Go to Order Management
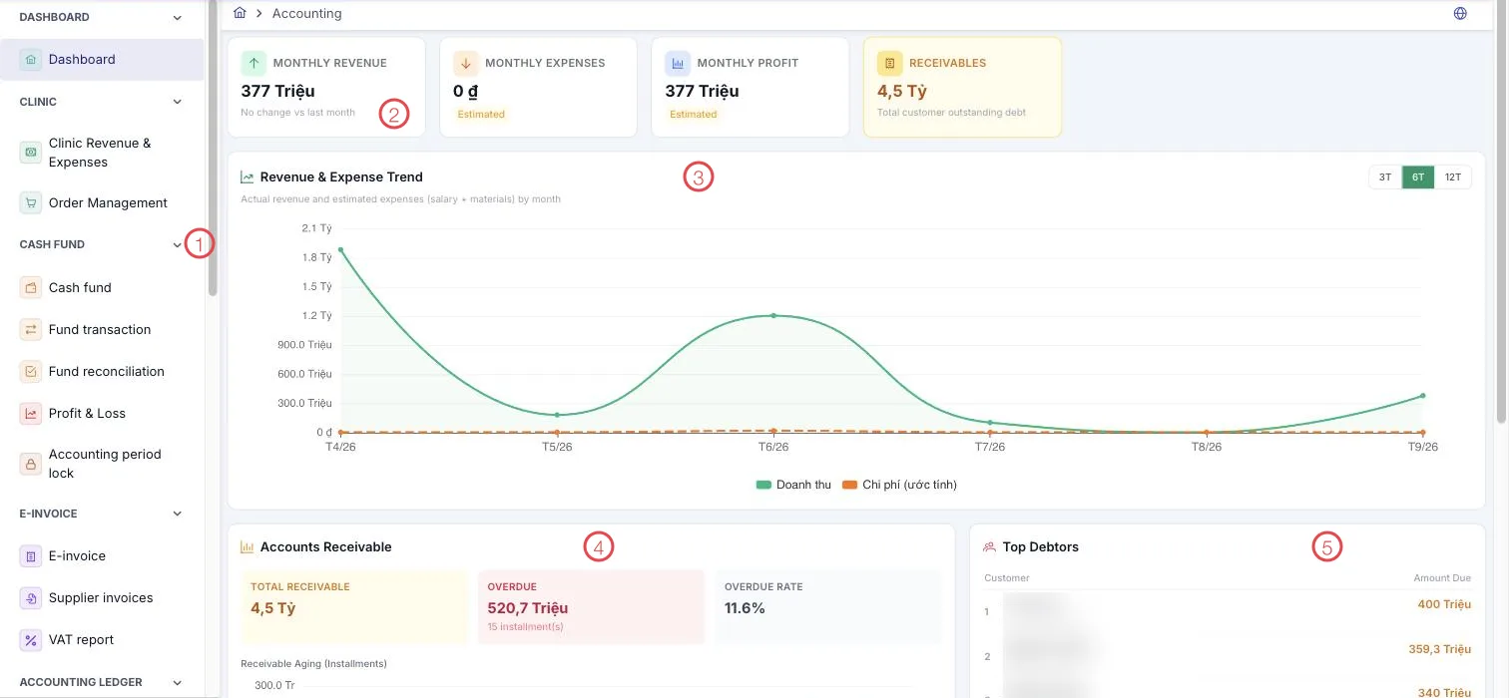 pyautogui.click(x=102, y=203)
